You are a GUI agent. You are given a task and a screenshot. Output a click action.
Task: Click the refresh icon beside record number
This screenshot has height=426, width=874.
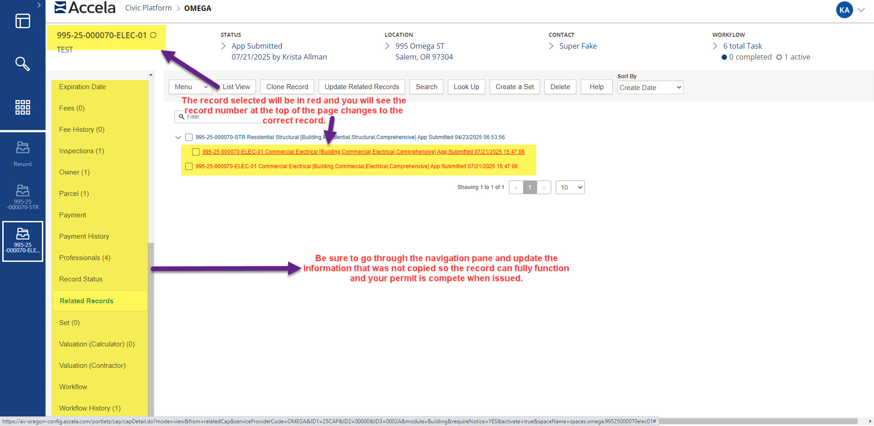[153, 35]
